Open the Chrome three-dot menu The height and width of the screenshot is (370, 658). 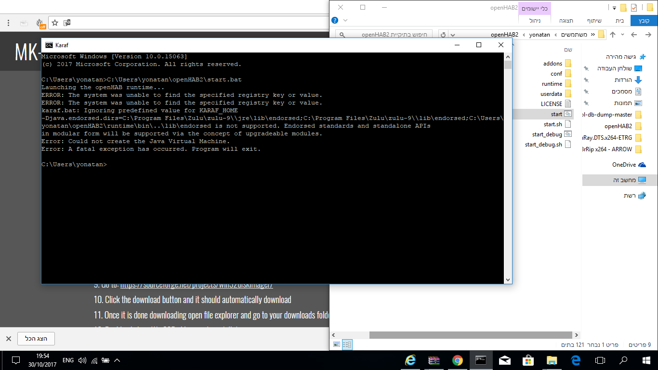(8, 23)
